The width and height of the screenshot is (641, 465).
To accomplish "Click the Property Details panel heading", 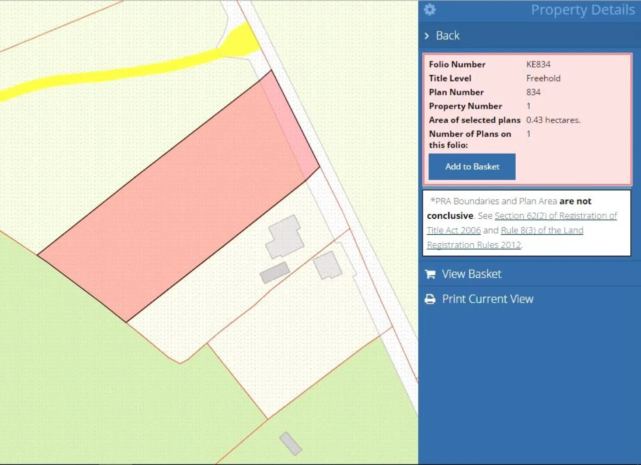I will (x=582, y=10).
